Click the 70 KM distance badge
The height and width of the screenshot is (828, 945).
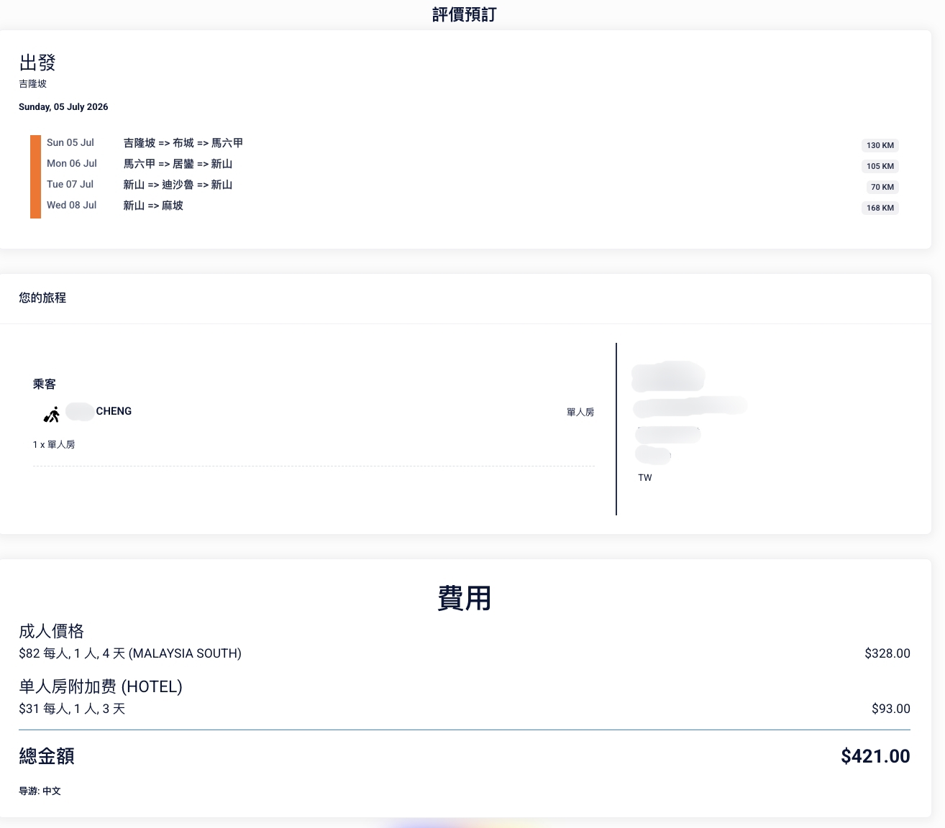(882, 187)
